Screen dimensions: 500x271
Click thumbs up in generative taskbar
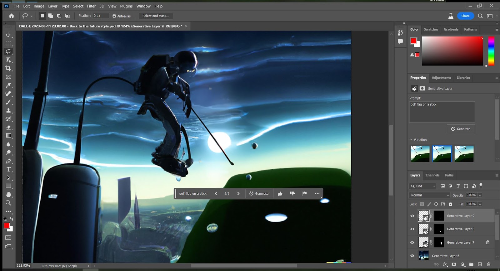pos(280,194)
